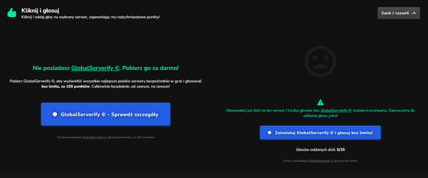
Task: Click the Kliknij i głosuj heading
Action: pos(40,11)
